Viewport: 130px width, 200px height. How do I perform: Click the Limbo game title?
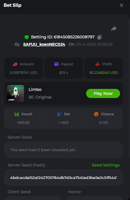(35, 89)
